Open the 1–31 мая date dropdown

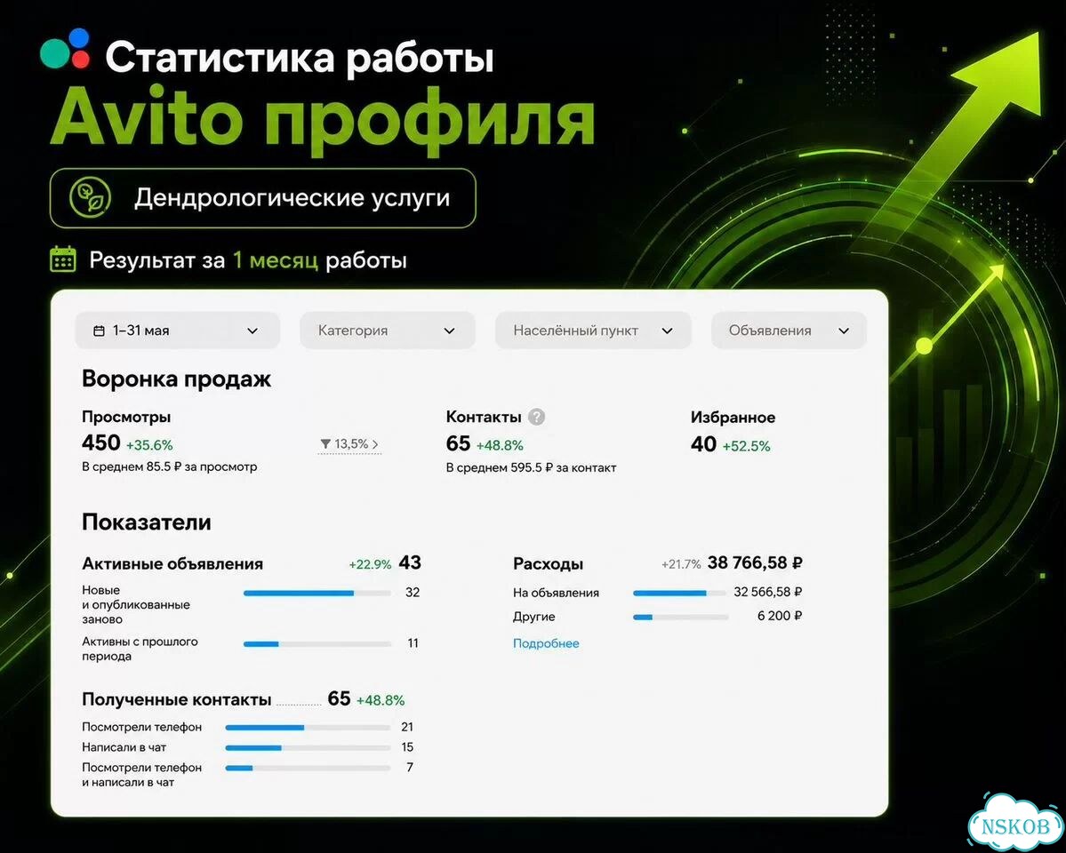click(x=178, y=331)
